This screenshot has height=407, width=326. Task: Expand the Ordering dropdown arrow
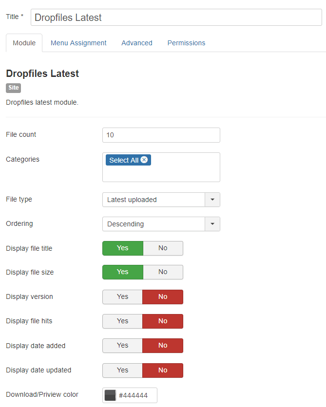[212, 224]
